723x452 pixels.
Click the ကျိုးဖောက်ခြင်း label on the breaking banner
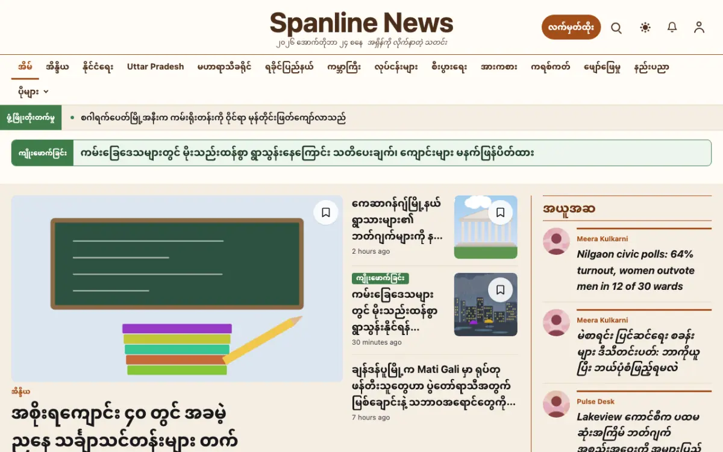42,153
